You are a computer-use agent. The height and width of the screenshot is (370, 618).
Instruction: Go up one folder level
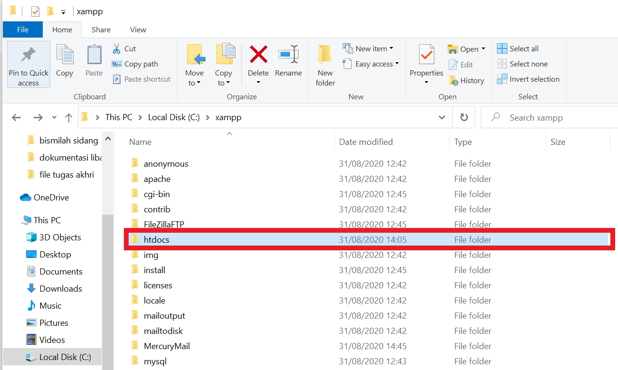69,117
